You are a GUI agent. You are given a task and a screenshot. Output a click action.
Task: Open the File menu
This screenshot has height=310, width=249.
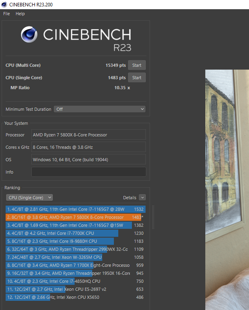(x=6, y=14)
